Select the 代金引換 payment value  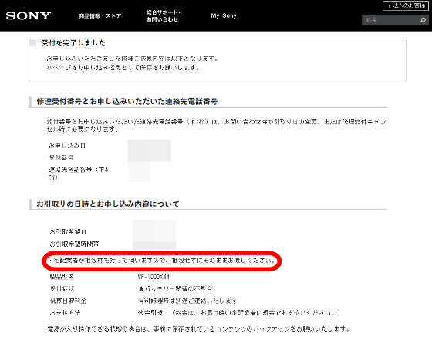click(150, 313)
